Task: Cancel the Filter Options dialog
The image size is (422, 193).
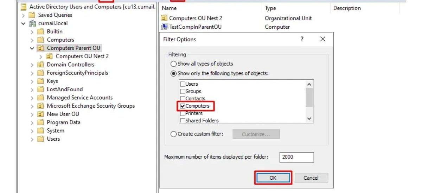Action: (x=311, y=178)
